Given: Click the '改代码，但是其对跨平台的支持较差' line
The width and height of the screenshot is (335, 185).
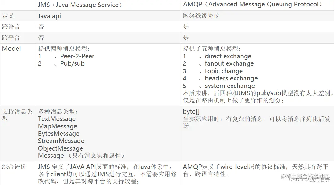Looking at the screenshot, I should [89, 181].
